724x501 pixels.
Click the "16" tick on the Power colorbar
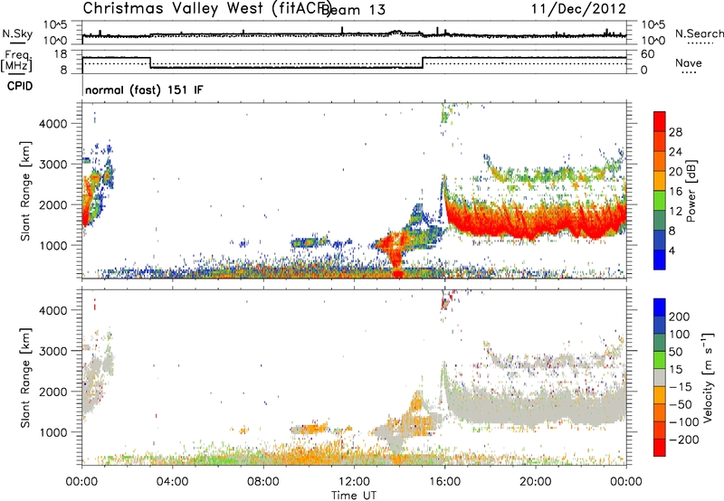click(x=675, y=192)
